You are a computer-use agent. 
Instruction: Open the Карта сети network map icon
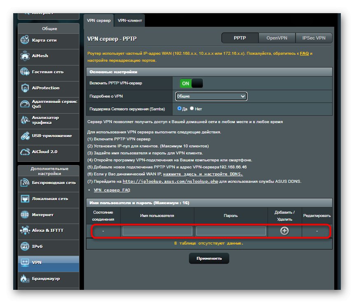tap(25, 40)
